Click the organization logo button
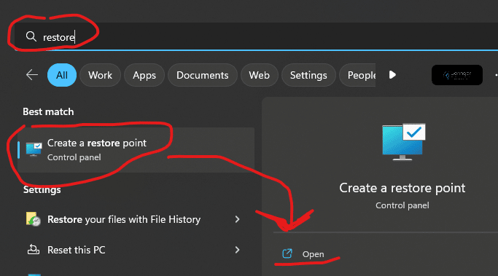Screen dimensions: 498x276 point(457,75)
